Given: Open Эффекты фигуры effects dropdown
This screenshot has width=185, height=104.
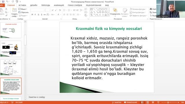Looking at the screenshot, I should point(138,15).
